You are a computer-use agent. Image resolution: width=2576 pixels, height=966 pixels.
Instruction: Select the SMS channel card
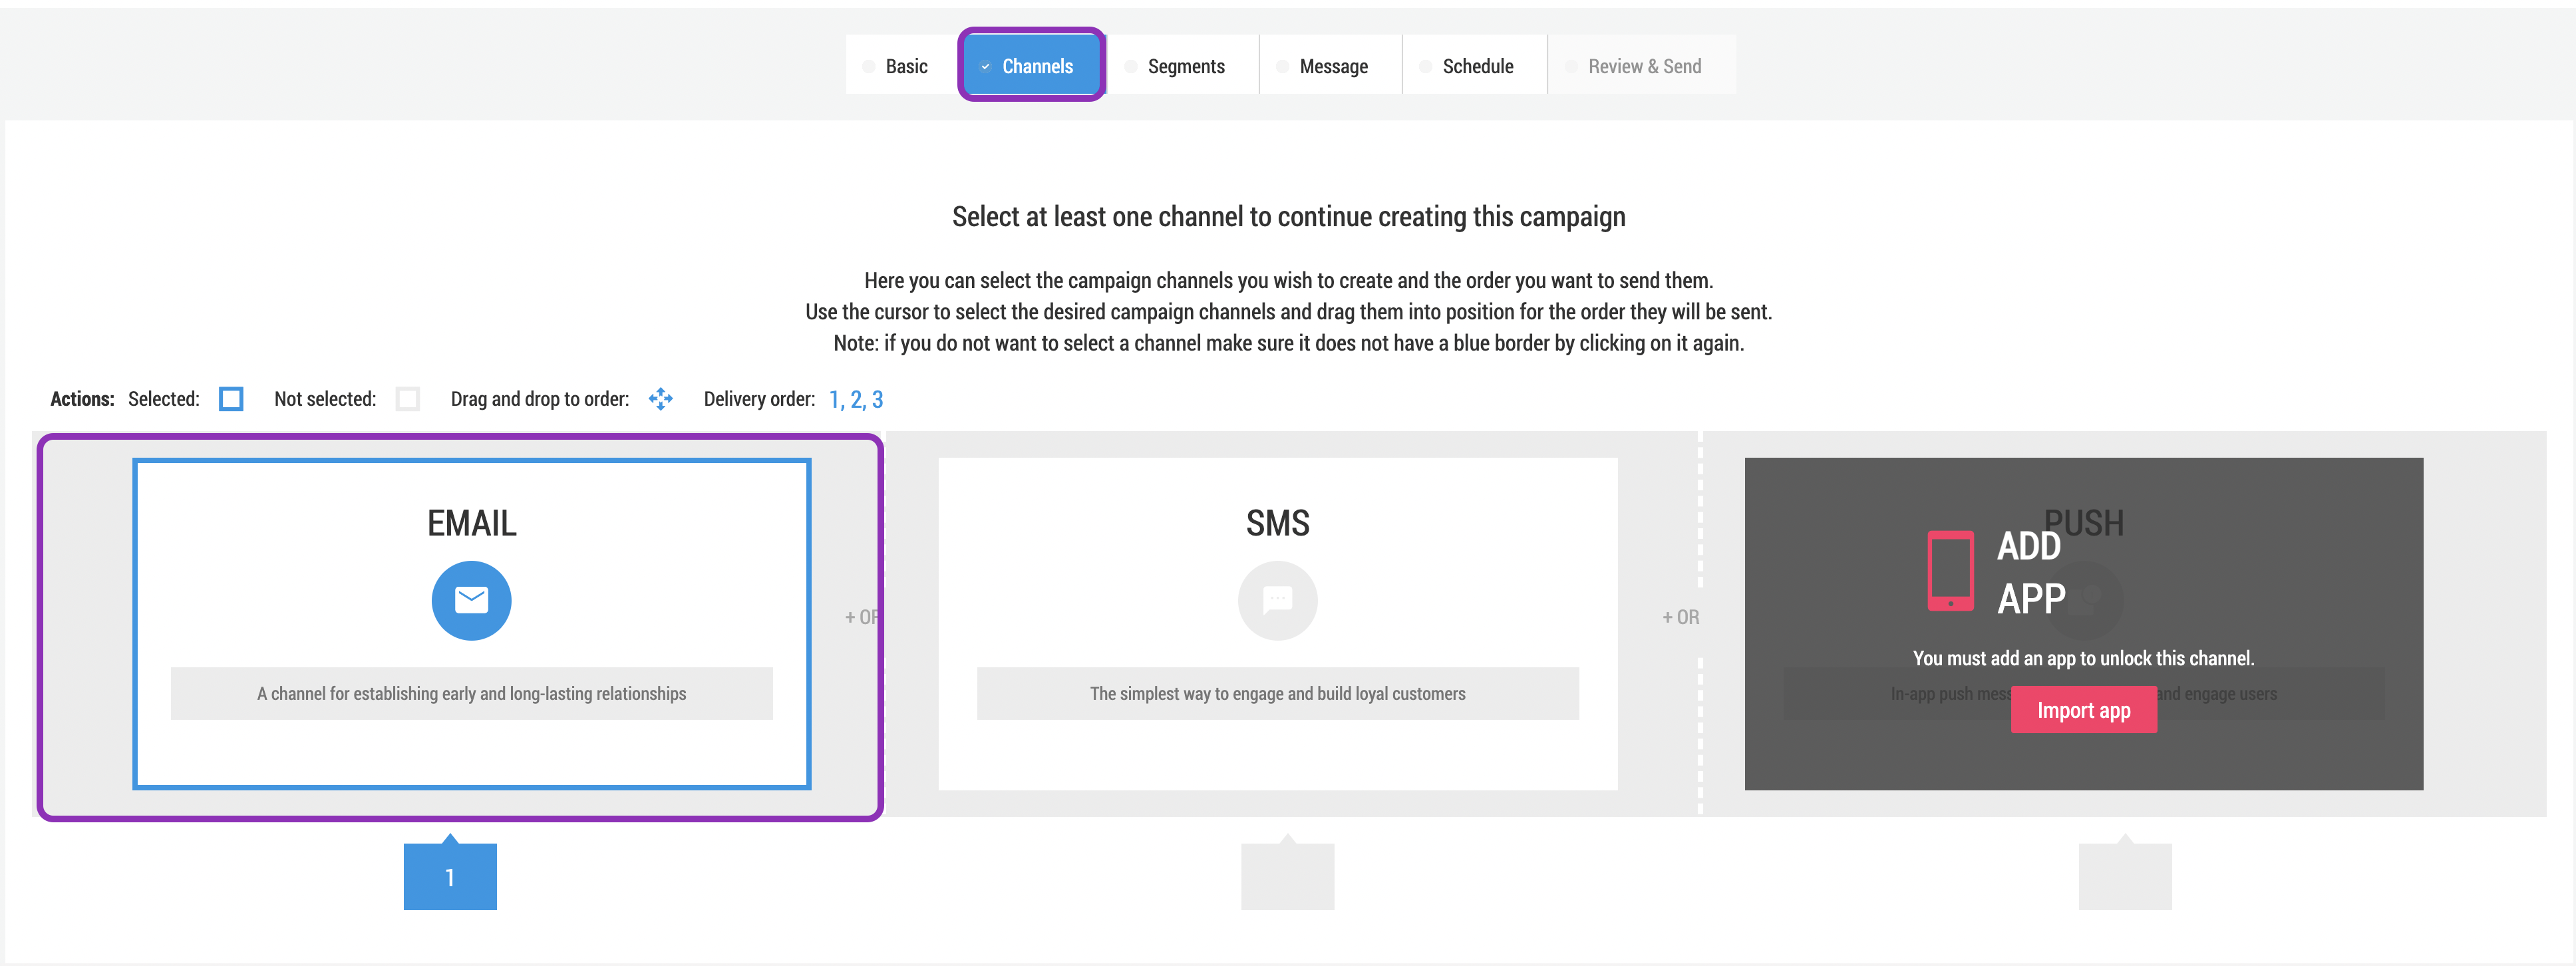click(x=1277, y=624)
